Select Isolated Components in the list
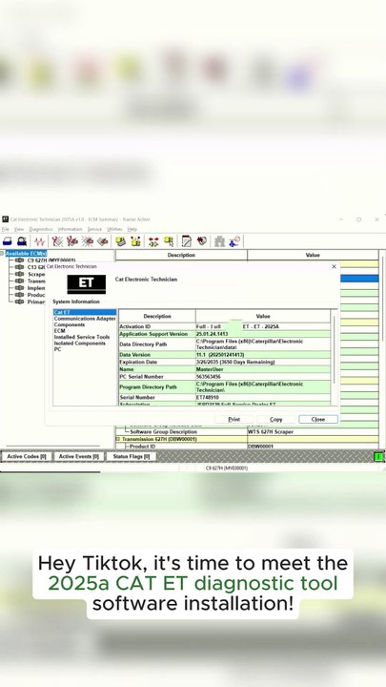Image resolution: width=386 pixels, height=687 pixels. (x=80, y=343)
